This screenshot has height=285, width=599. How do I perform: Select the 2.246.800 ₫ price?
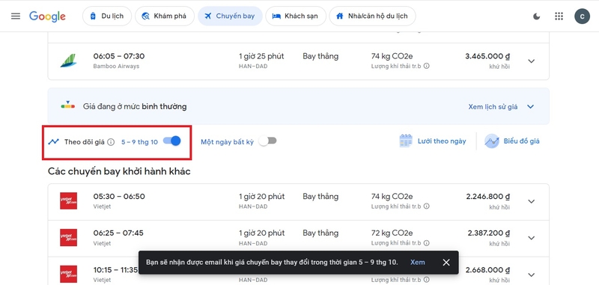(x=488, y=197)
